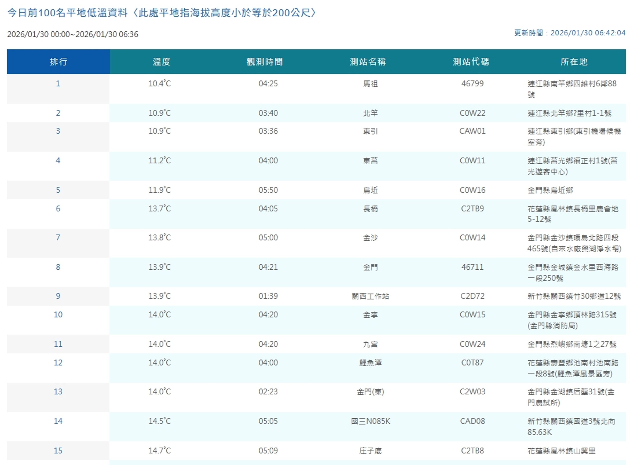Select temperature cell 10.4°C
634x465 pixels.
click(160, 84)
